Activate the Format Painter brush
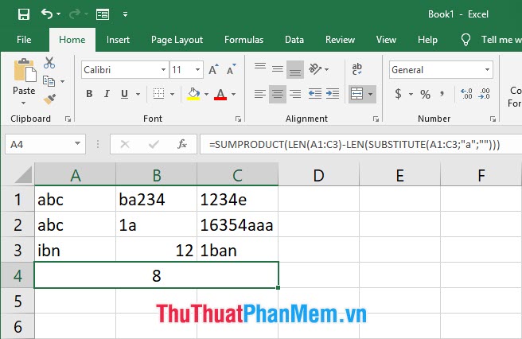This screenshot has width=522, height=339. pos(49,99)
